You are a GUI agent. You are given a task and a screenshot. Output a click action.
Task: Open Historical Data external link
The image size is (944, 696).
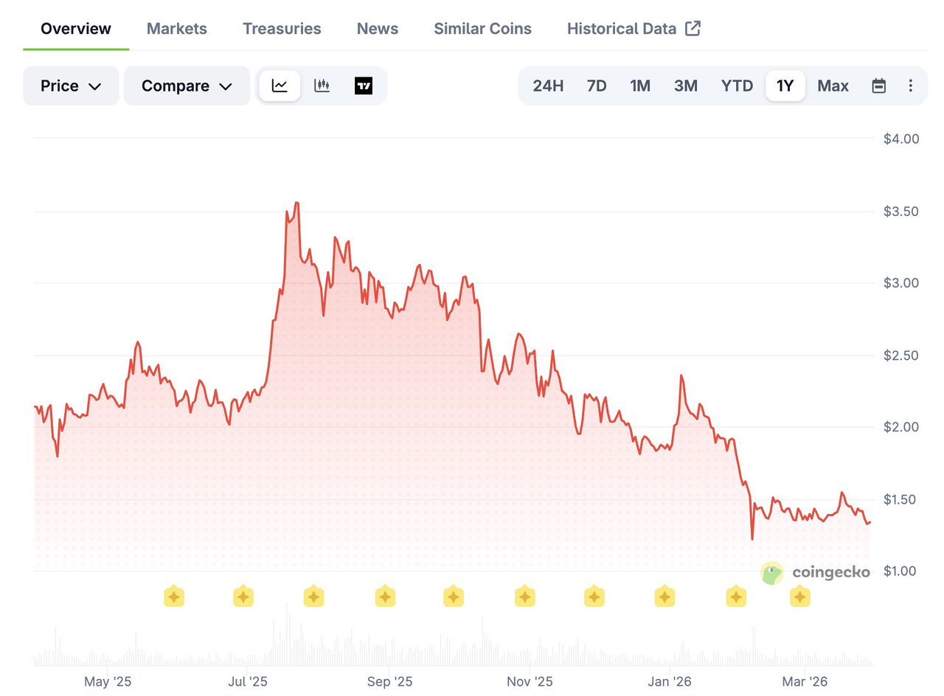(634, 29)
